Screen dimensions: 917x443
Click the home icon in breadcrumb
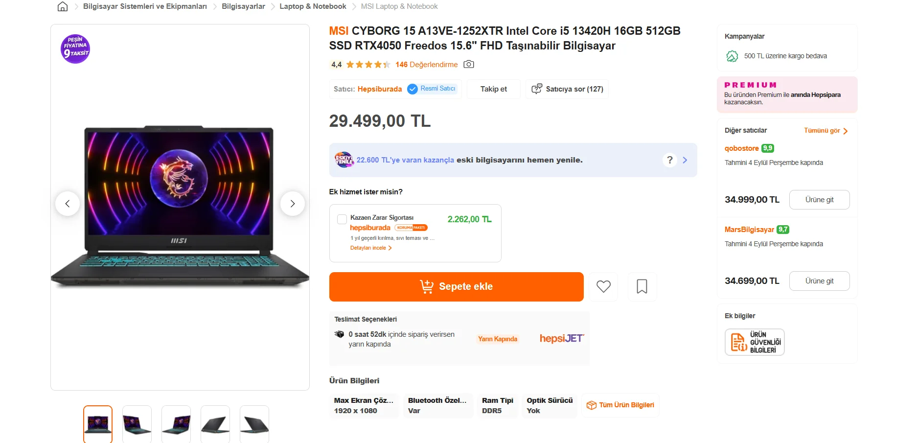[x=63, y=6]
